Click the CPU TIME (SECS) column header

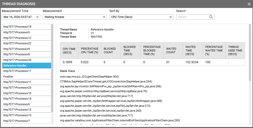click(x=69, y=50)
